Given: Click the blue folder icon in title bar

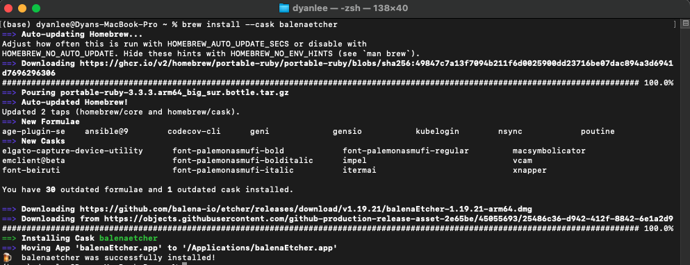Looking at the screenshot, I should [x=285, y=8].
